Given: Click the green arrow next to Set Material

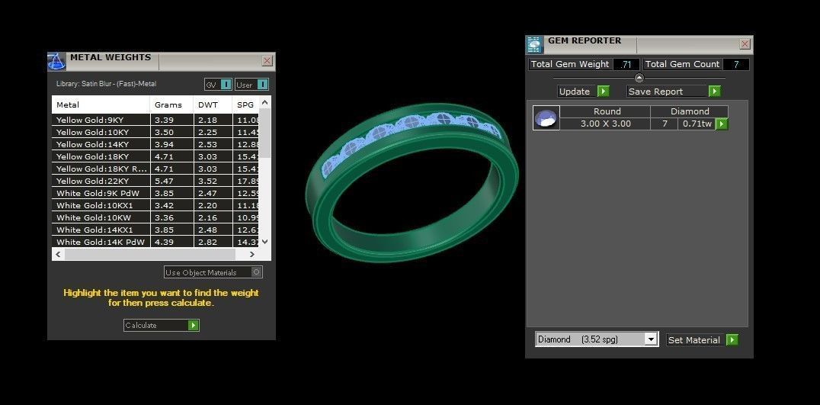Looking at the screenshot, I should coord(732,339).
